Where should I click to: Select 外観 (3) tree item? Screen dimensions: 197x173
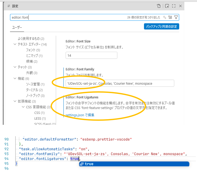click(x=32, y=73)
